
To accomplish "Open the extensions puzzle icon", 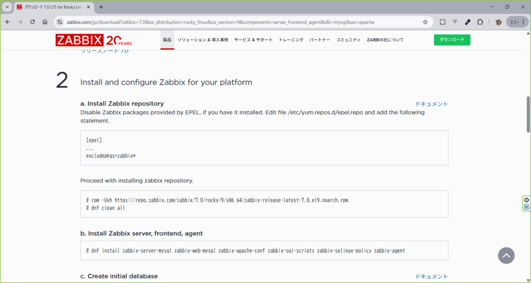I will coord(480,22).
